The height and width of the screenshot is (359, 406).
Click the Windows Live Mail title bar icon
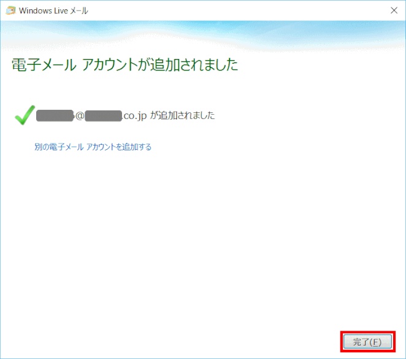(x=10, y=10)
